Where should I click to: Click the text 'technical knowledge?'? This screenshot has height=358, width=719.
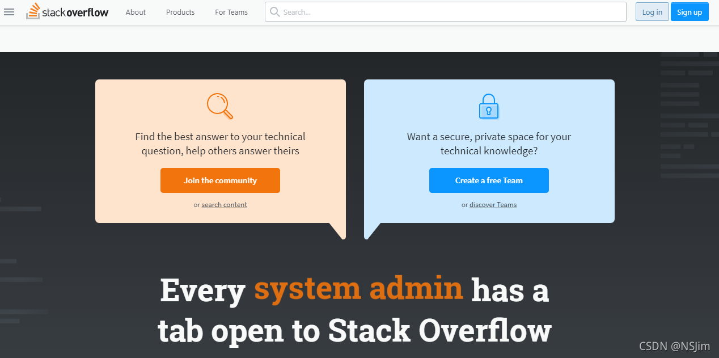(489, 151)
